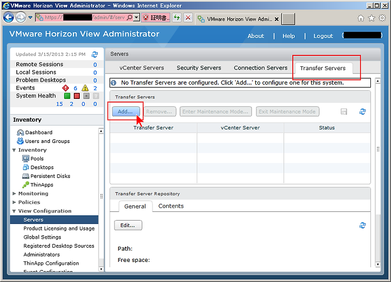This screenshot has width=391, height=282.
Task: Select the Transfer Servers tab
Action: (323, 68)
